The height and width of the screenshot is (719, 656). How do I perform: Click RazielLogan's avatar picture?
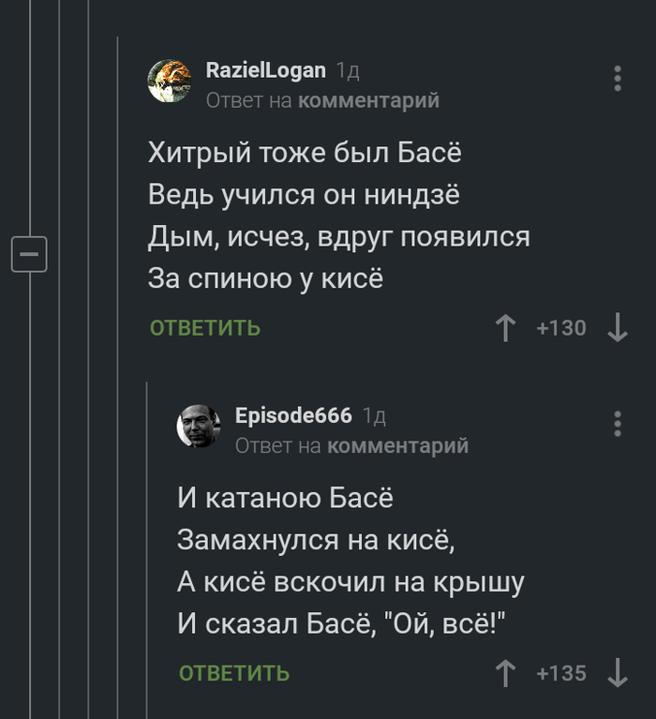point(170,81)
